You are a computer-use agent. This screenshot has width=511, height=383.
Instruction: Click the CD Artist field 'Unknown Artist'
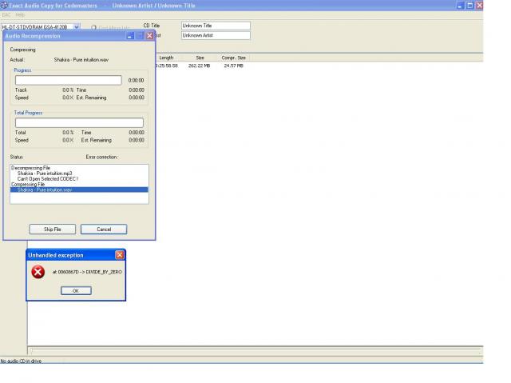[x=216, y=35]
